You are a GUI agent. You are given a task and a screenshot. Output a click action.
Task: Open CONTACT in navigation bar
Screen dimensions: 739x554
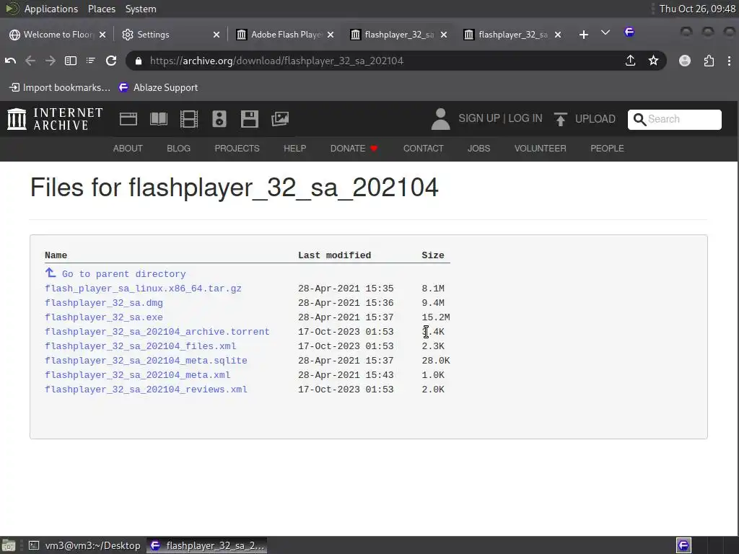(x=423, y=149)
